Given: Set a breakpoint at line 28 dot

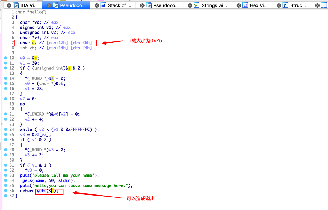Looking at the screenshot, I should 6,150.
